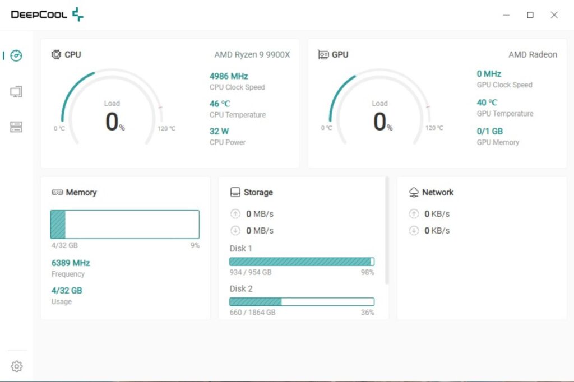Click the CPU chip icon
Image resolution: width=574 pixels, height=382 pixels.
point(56,54)
